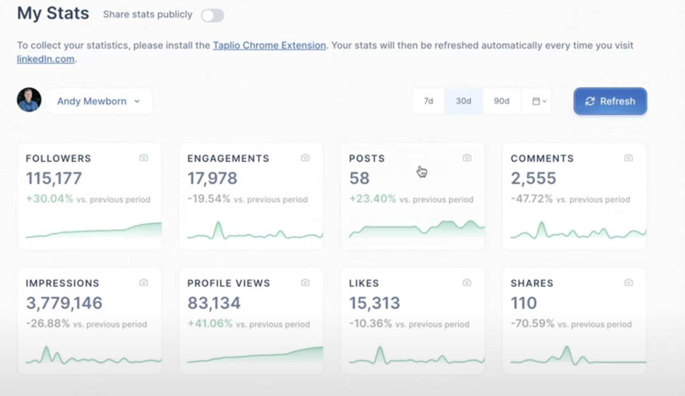Open the calendar date range picker
This screenshot has height=396, width=685.
click(x=537, y=101)
